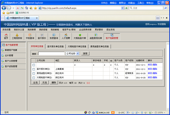Click the green Refresh page icon

(x=22, y=8)
